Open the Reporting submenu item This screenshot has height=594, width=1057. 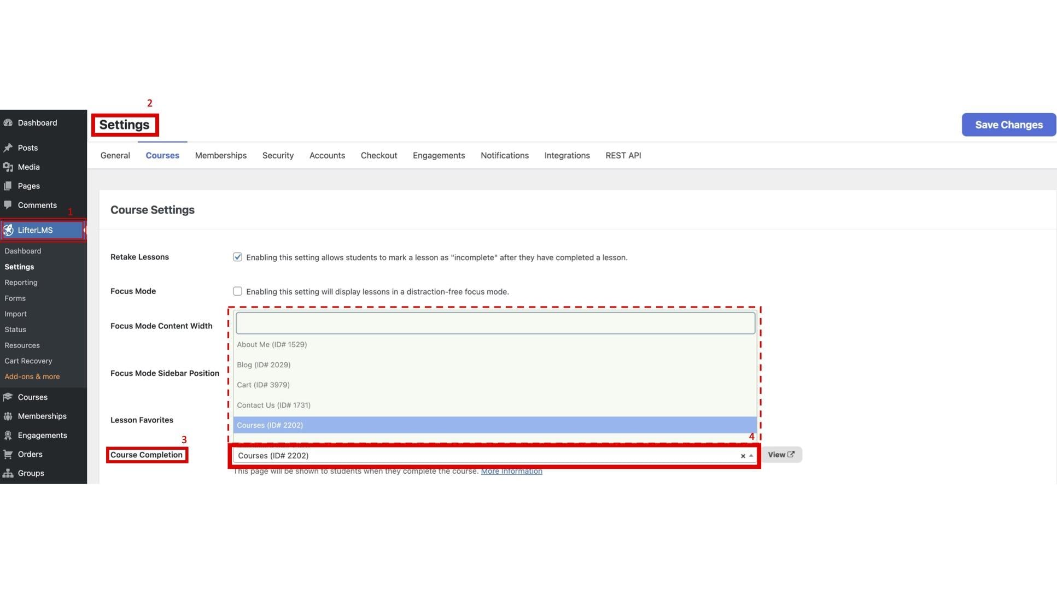[x=21, y=283]
